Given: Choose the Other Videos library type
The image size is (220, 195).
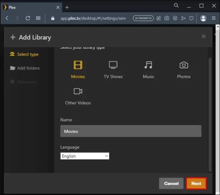Looking at the screenshot, I should [x=78, y=96].
